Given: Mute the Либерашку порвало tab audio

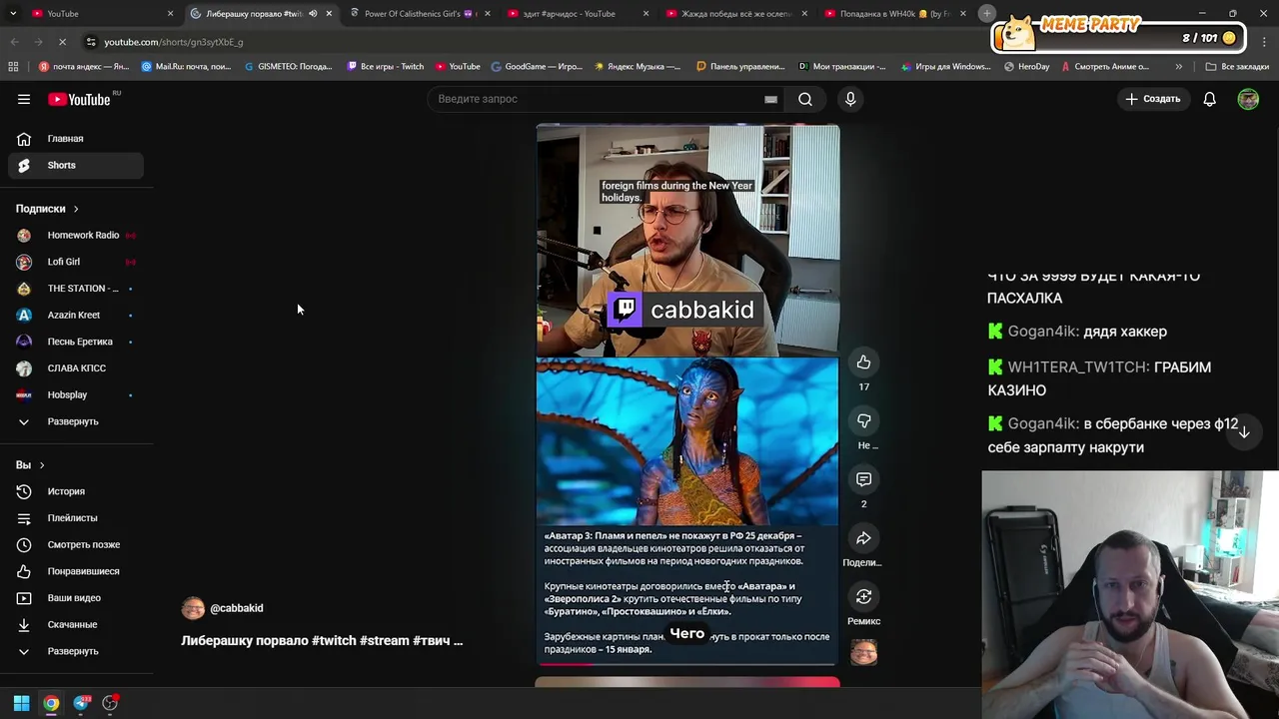Looking at the screenshot, I should click(313, 14).
